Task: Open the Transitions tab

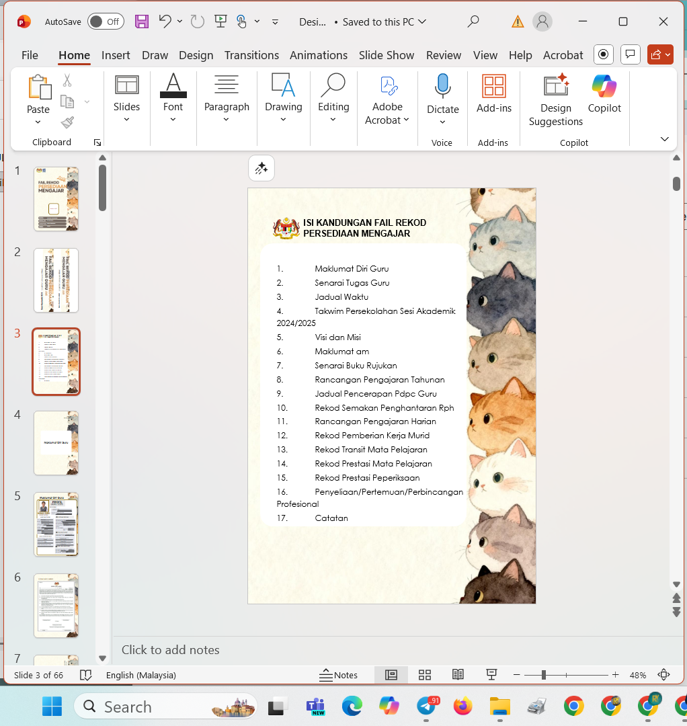Action: 251,55
